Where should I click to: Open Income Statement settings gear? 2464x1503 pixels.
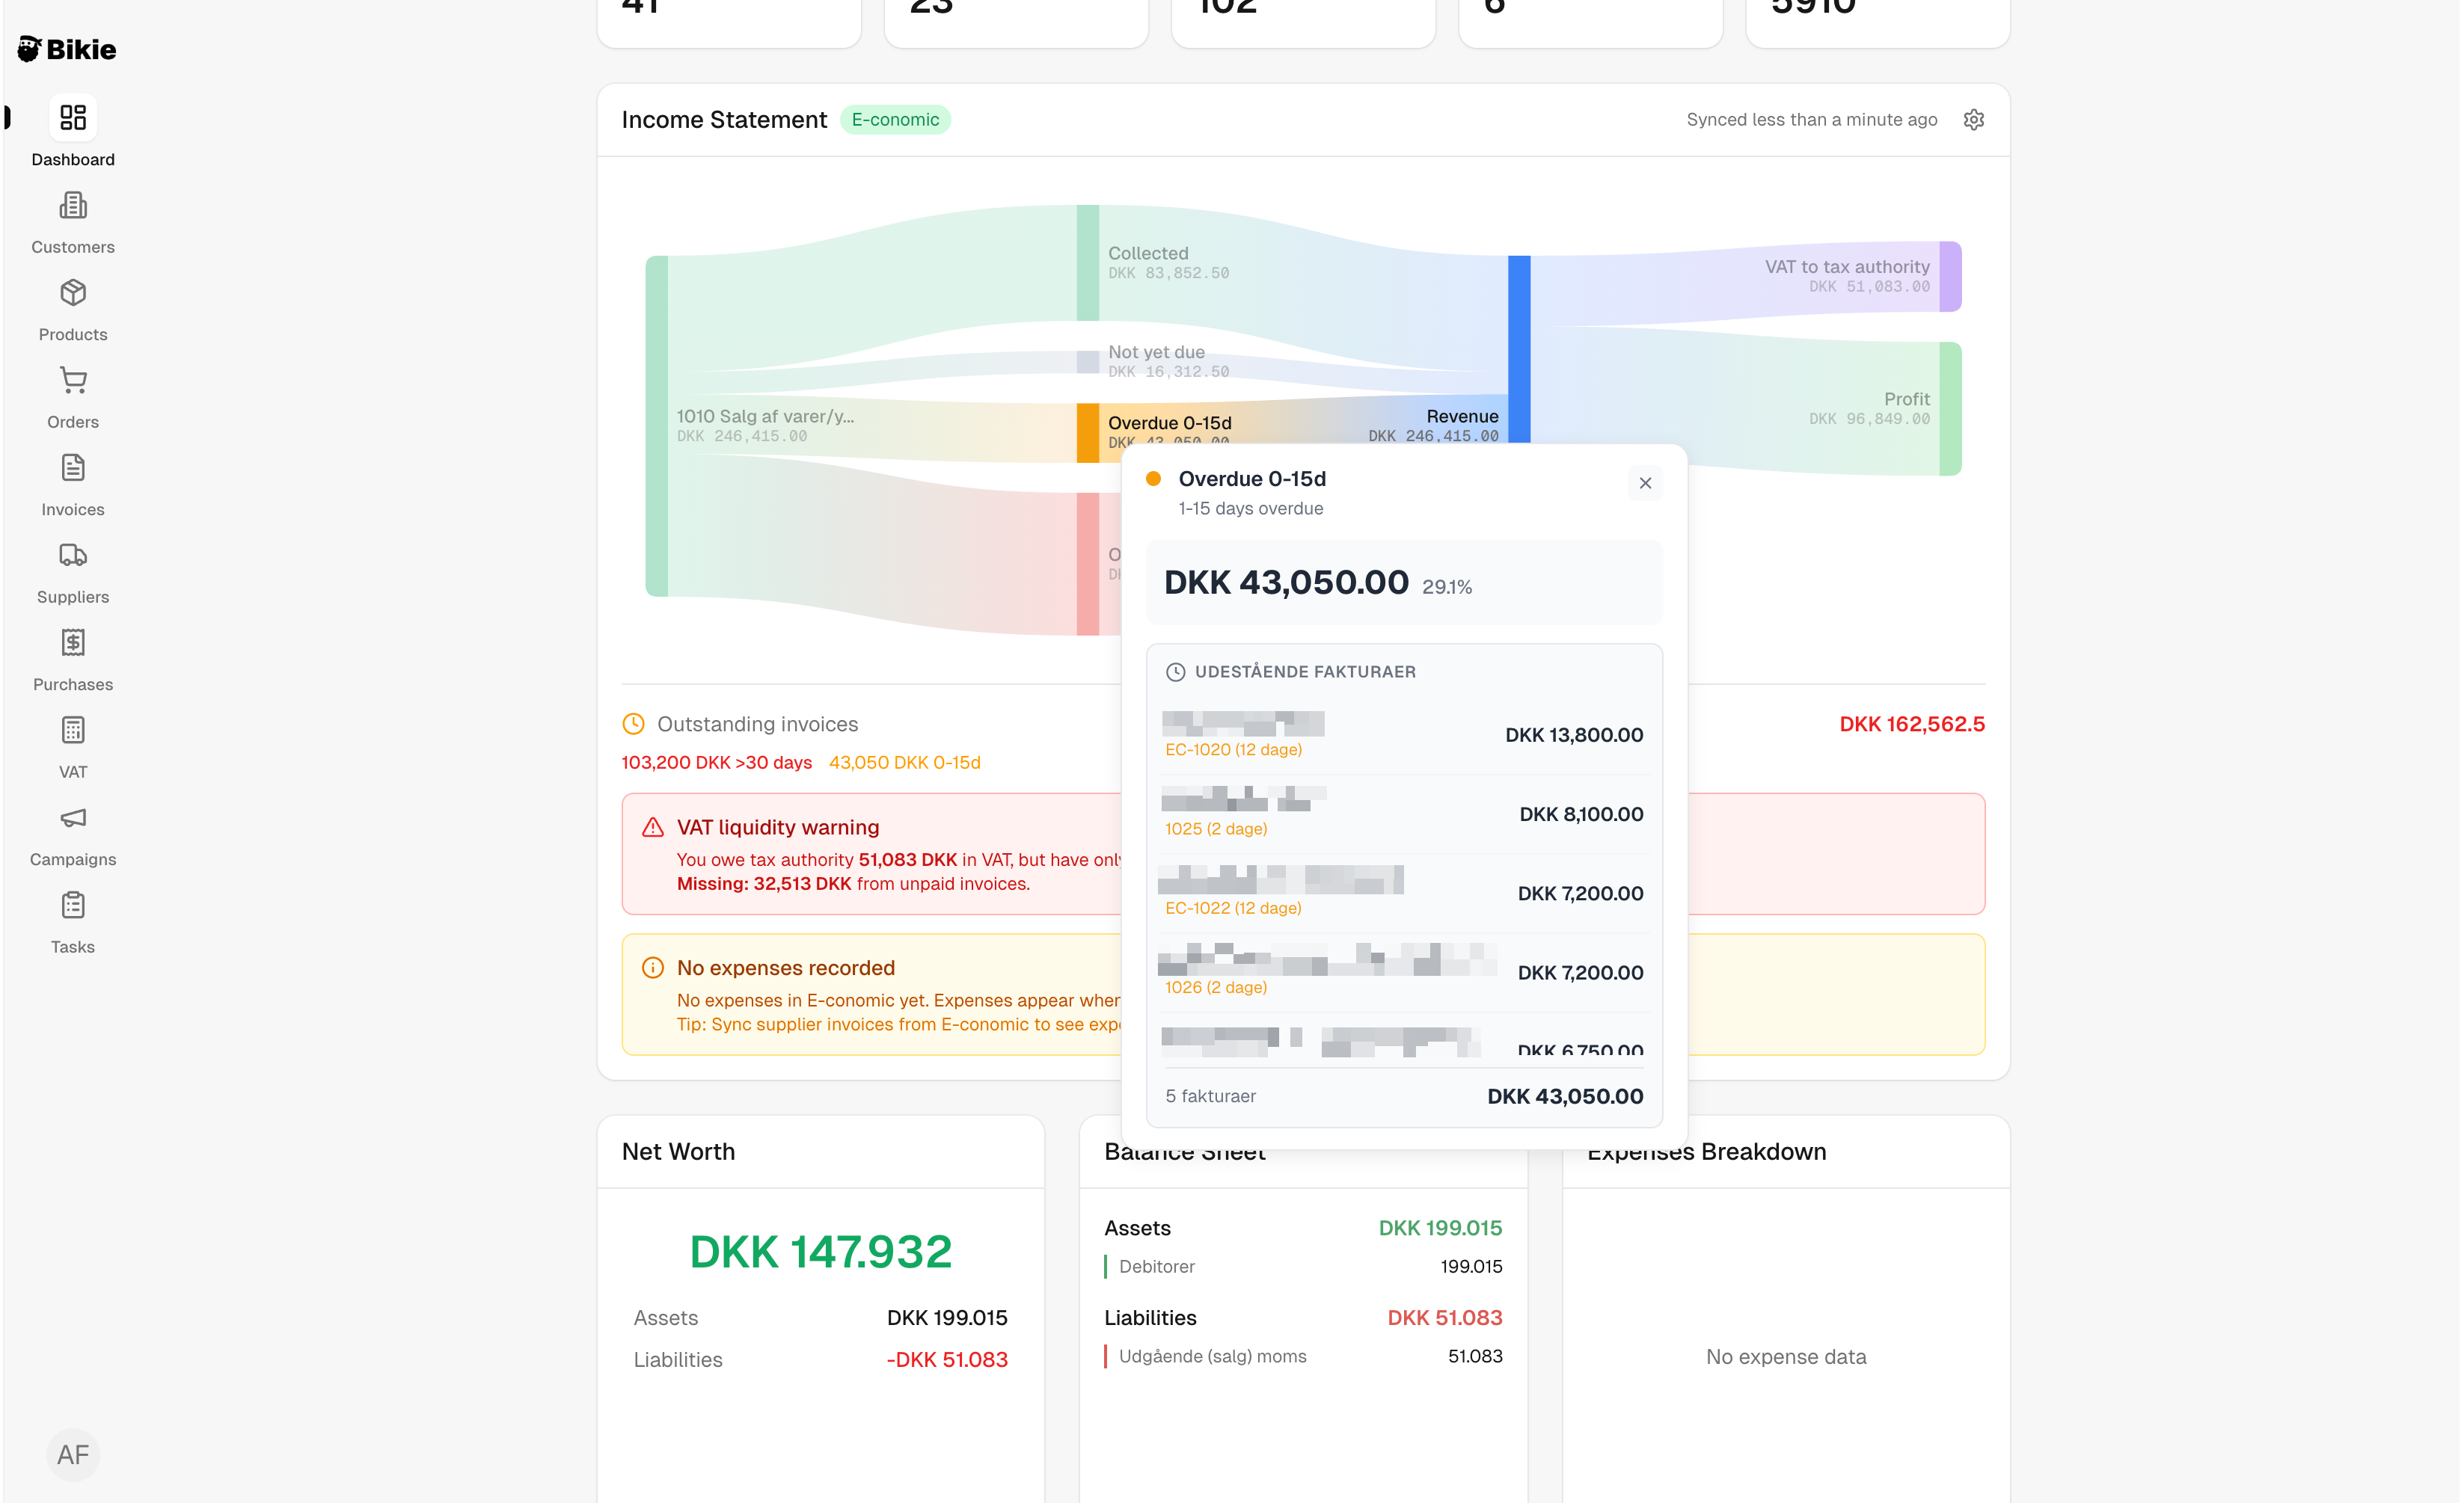[1973, 120]
